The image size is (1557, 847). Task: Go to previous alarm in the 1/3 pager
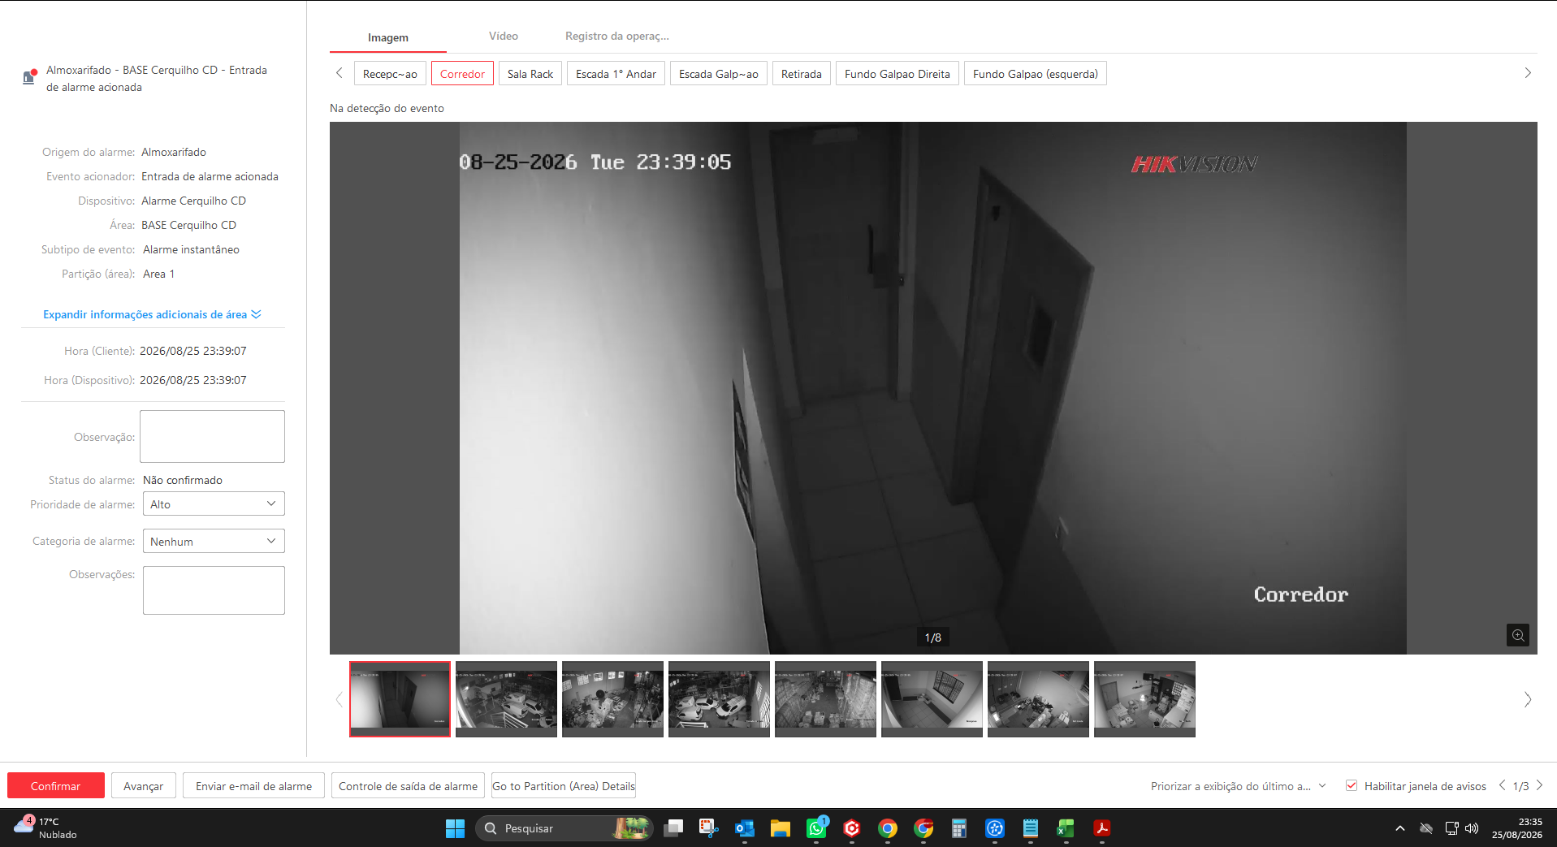point(1503,785)
